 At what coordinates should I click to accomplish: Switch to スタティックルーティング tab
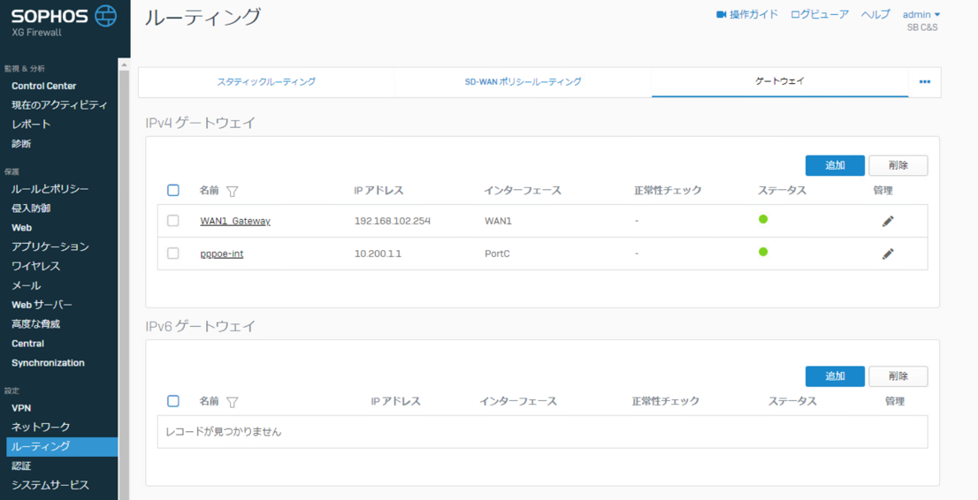tap(266, 81)
